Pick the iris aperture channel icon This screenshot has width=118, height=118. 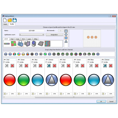(x=41, y=54)
